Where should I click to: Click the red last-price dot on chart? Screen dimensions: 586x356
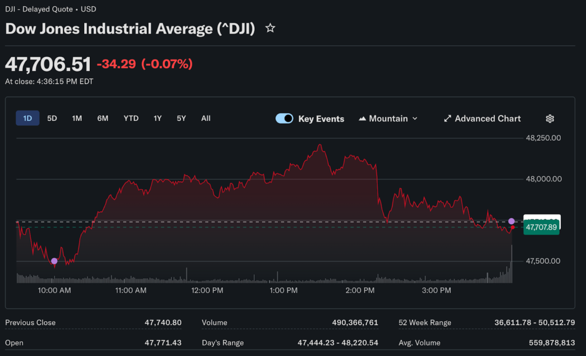[512, 228]
